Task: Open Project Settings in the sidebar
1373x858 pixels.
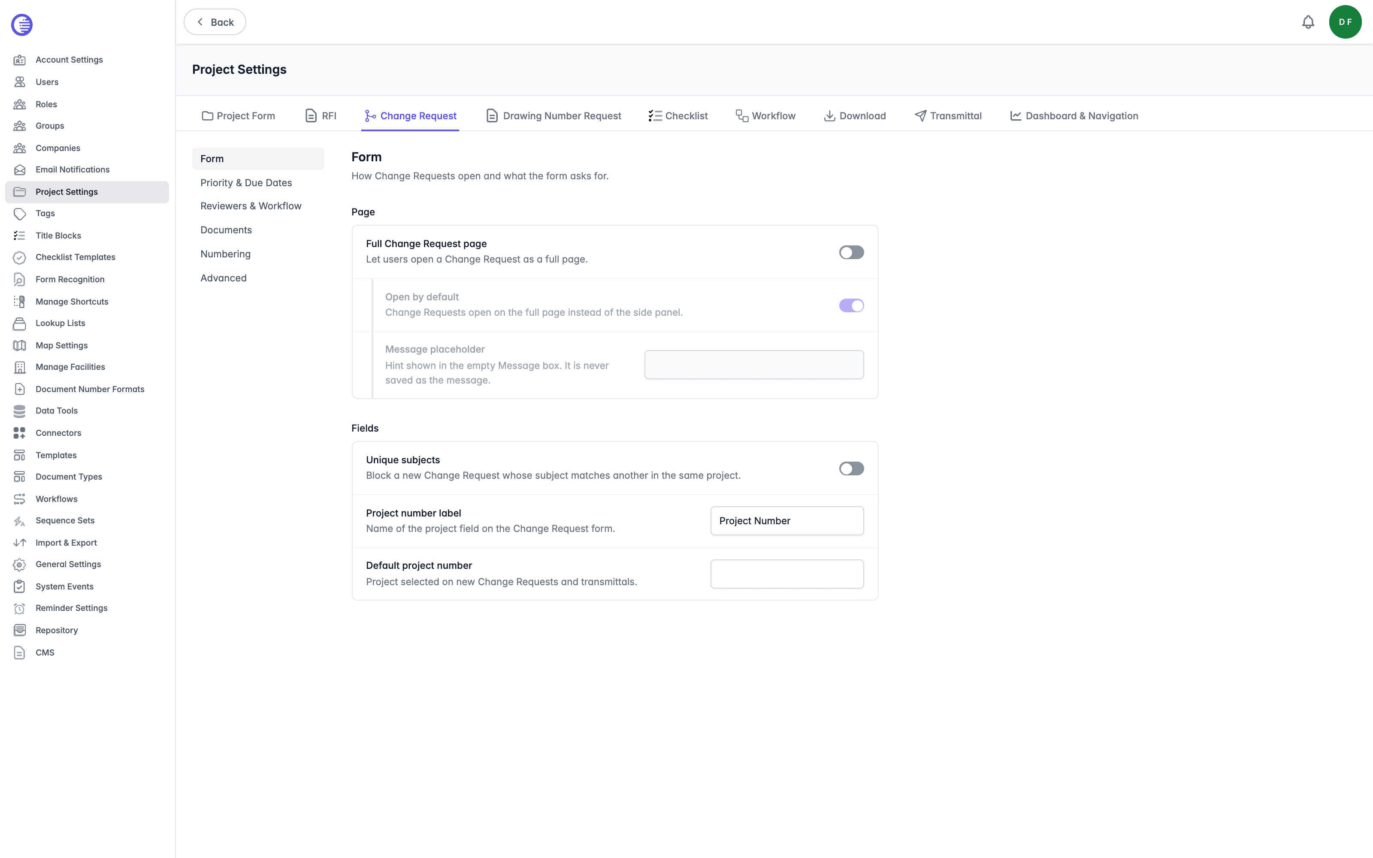Action: (87, 192)
